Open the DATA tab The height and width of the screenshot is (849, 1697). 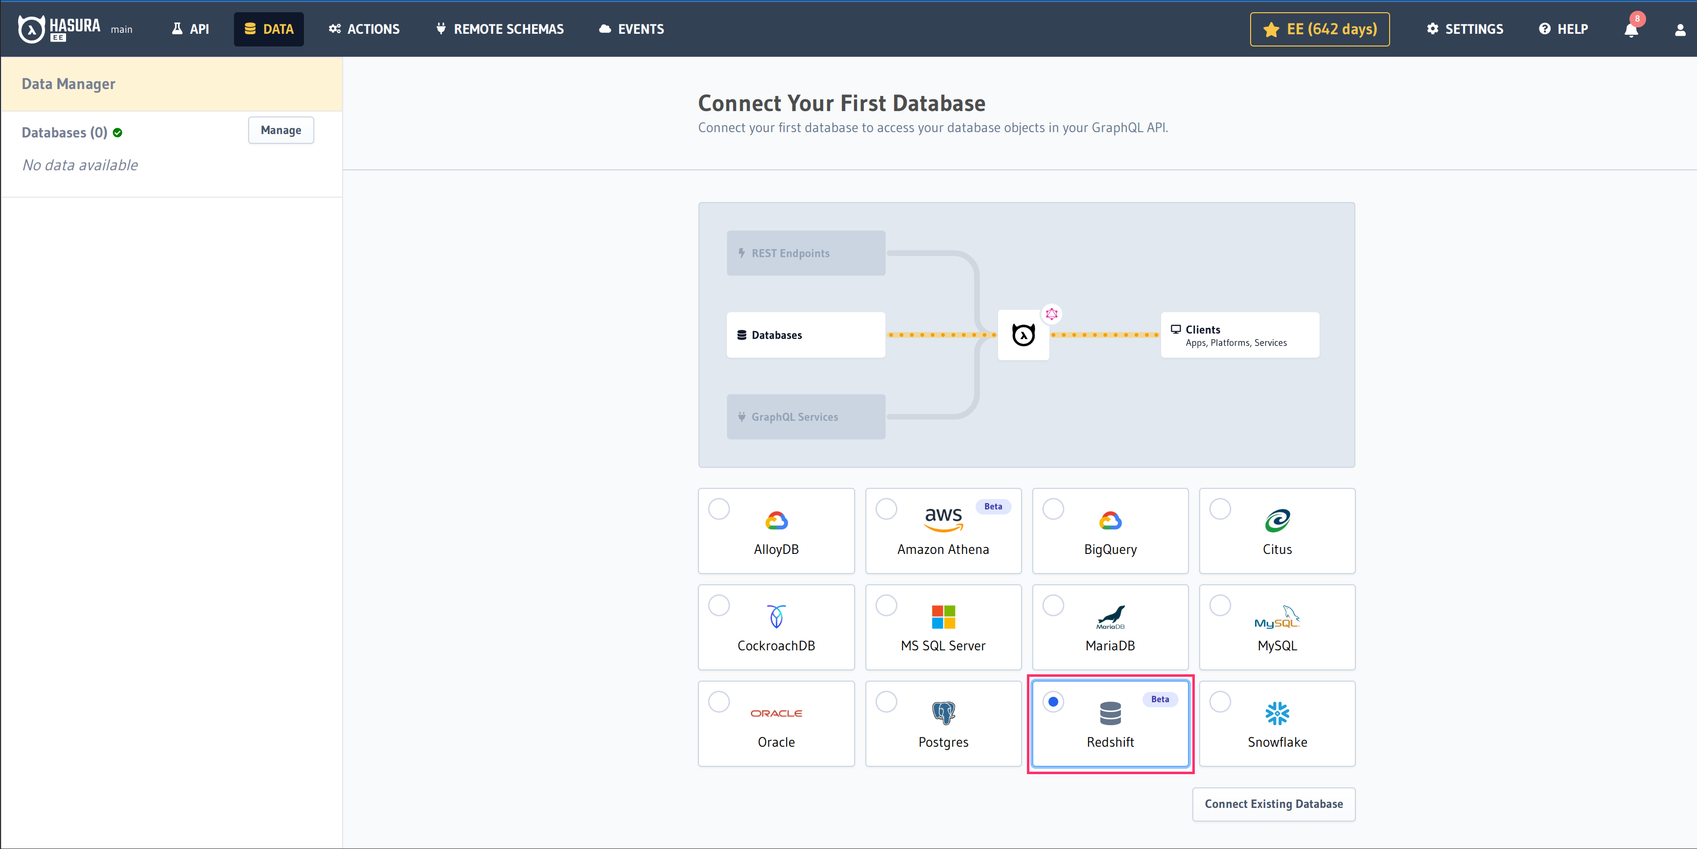[269, 29]
